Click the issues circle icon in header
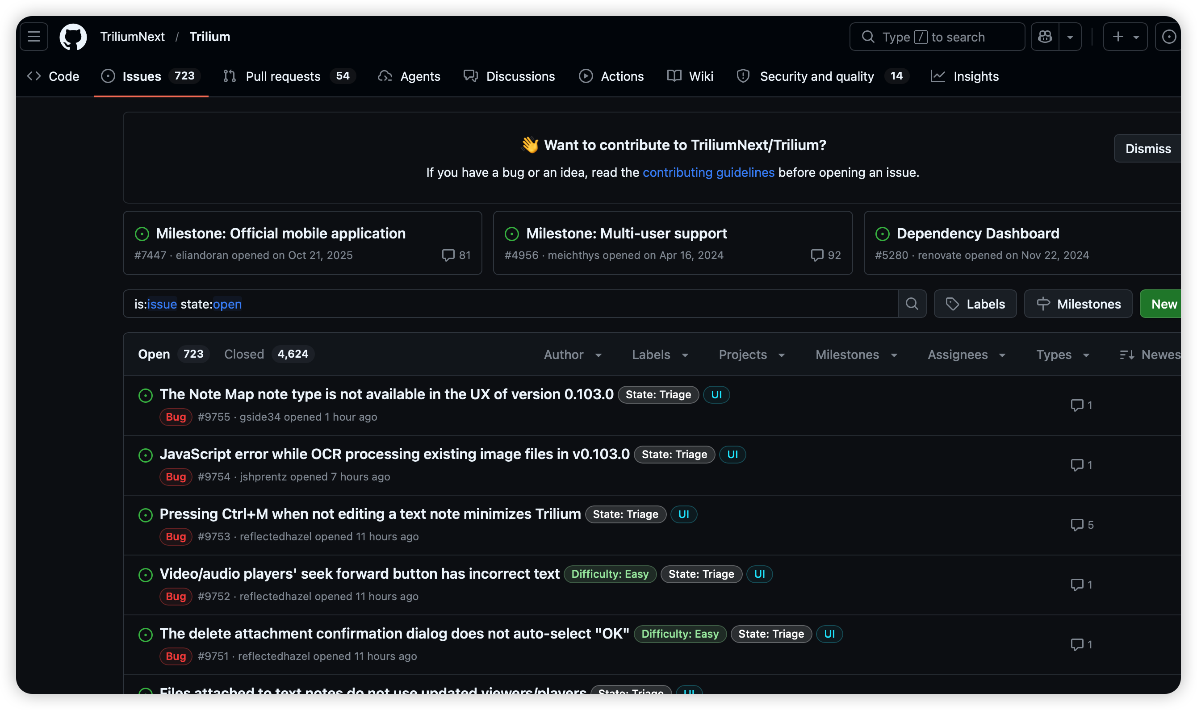The width and height of the screenshot is (1197, 710). [x=1168, y=37]
